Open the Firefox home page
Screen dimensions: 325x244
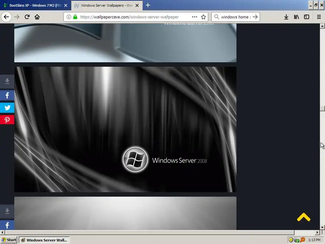tap(37, 17)
